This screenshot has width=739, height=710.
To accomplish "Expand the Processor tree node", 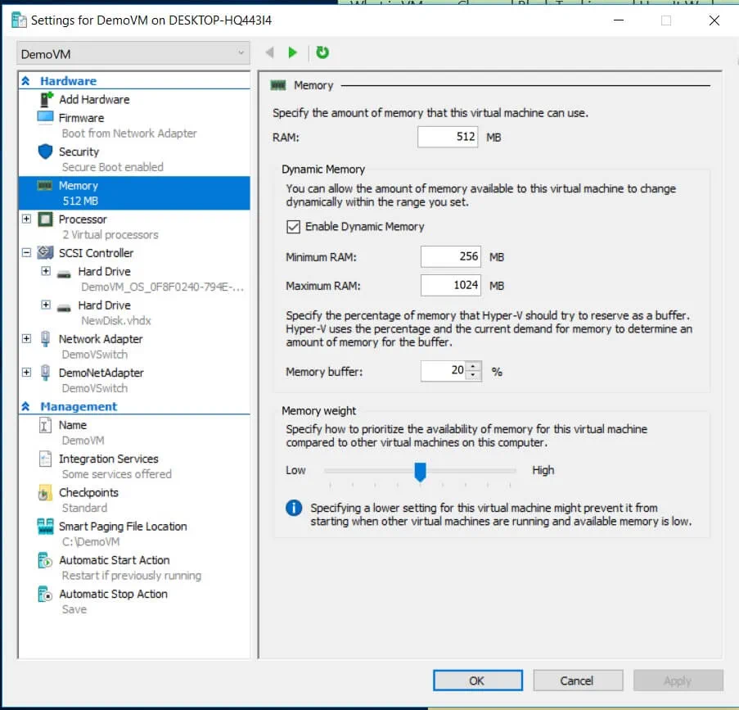I will coord(26,219).
